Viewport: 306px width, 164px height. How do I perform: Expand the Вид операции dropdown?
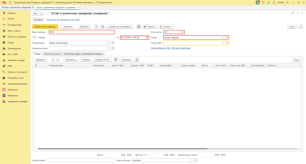(113, 32)
